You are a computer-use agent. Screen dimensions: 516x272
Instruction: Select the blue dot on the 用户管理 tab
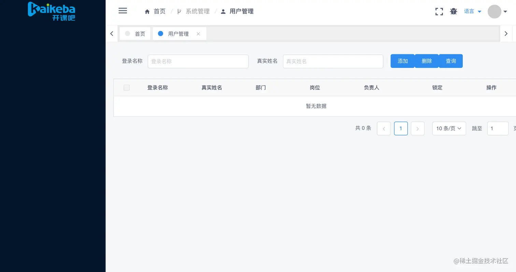tap(160, 33)
